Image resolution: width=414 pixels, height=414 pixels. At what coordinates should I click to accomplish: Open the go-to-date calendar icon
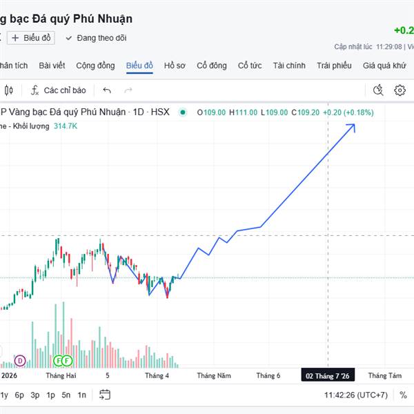pos(105,395)
